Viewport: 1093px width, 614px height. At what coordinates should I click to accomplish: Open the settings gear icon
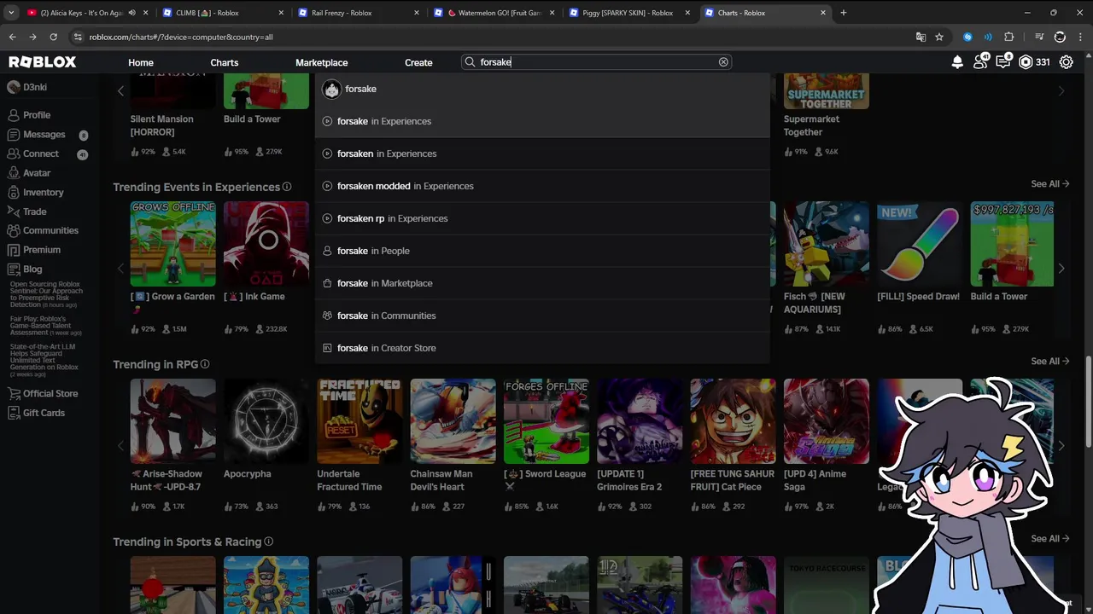click(x=1067, y=62)
